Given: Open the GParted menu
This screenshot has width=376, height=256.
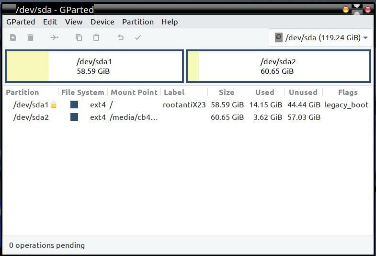Looking at the screenshot, I should click(x=21, y=22).
